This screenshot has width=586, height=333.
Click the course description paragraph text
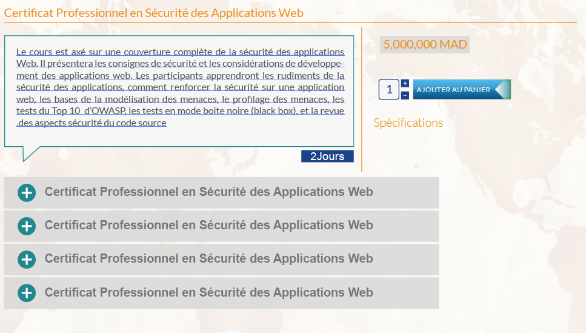tap(180, 87)
